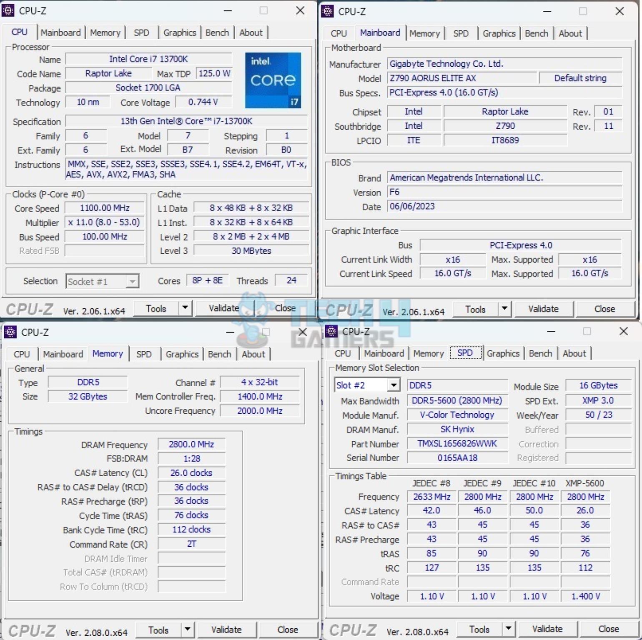Image resolution: width=642 pixels, height=640 pixels.
Task: Click CPU-Z app icon in top-left window
Action: click(8, 10)
